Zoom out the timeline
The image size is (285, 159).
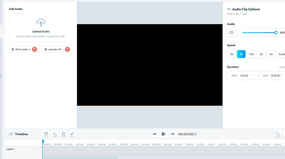(x=278, y=134)
